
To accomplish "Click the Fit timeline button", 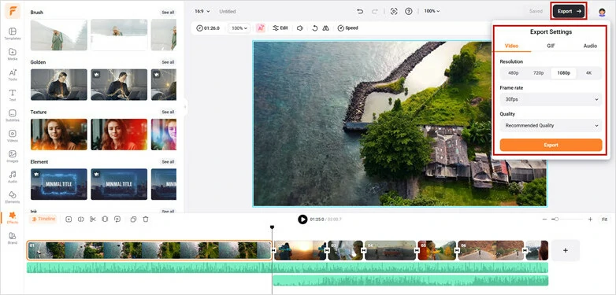I will [604, 219].
